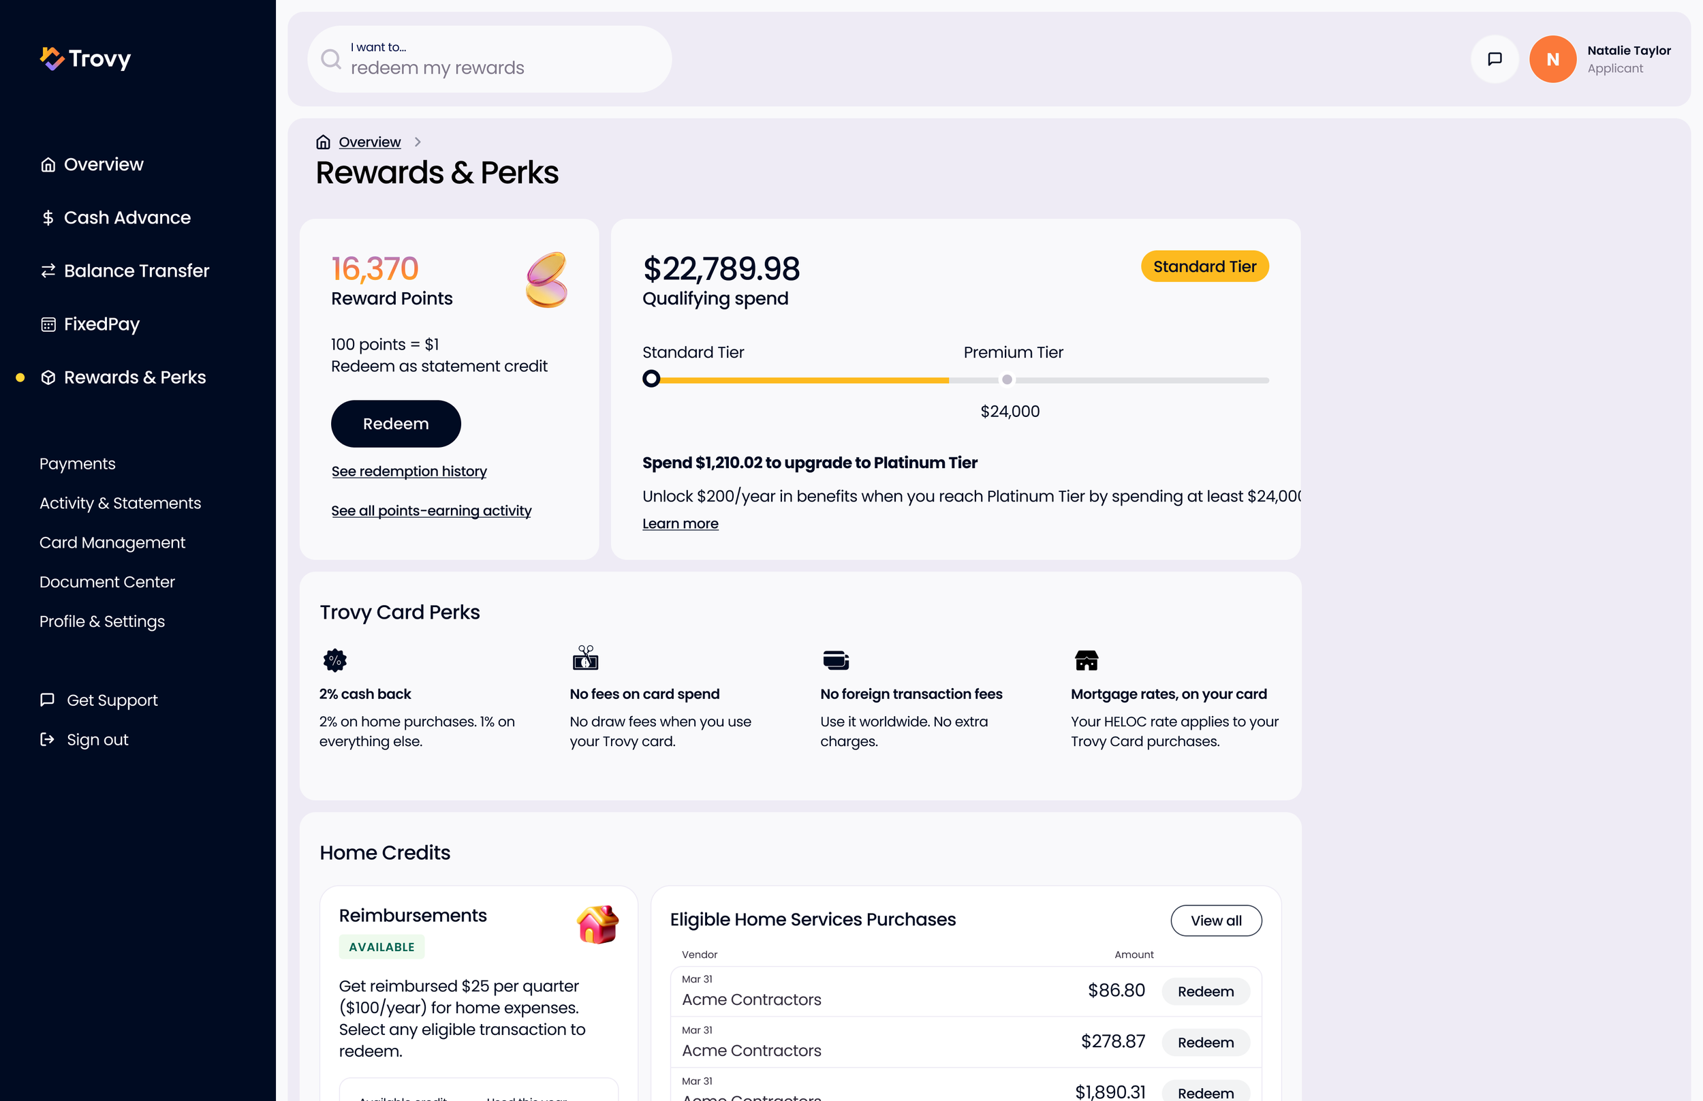Viewport: 1703px width, 1101px height.
Task: Click Learn more about Platinum Tier
Action: click(681, 523)
